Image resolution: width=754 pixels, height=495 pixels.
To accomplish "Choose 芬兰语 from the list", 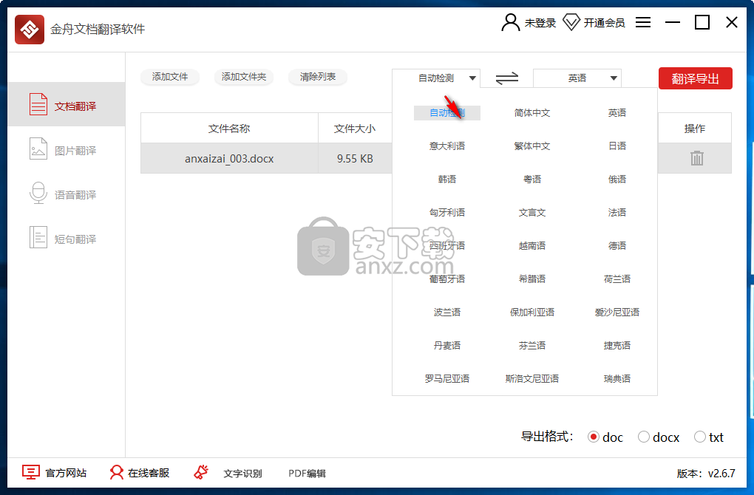I will tap(531, 346).
